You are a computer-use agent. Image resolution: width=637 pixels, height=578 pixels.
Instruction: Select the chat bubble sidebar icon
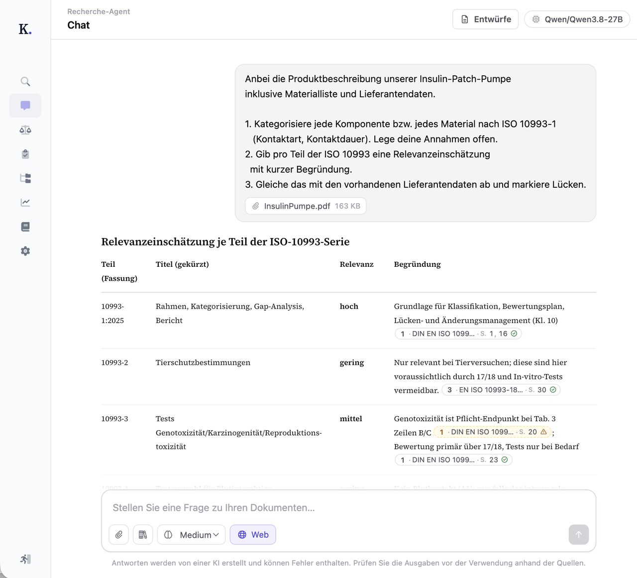[25, 106]
